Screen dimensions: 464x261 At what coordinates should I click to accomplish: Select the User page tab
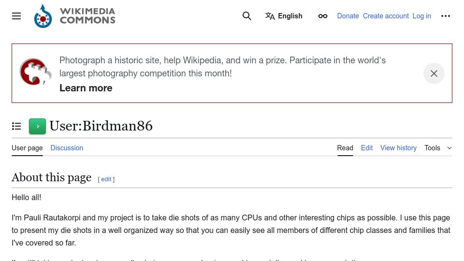pyautogui.click(x=27, y=148)
